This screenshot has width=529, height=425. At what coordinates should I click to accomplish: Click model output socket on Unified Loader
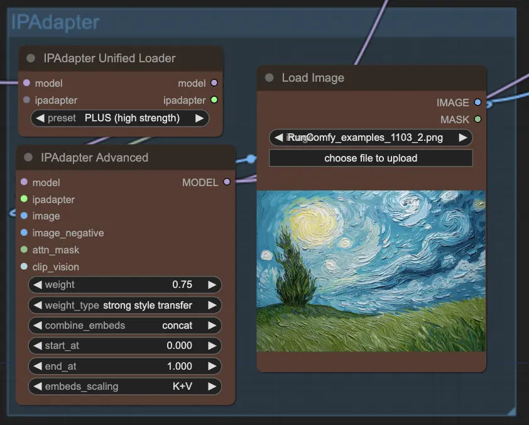[214, 83]
